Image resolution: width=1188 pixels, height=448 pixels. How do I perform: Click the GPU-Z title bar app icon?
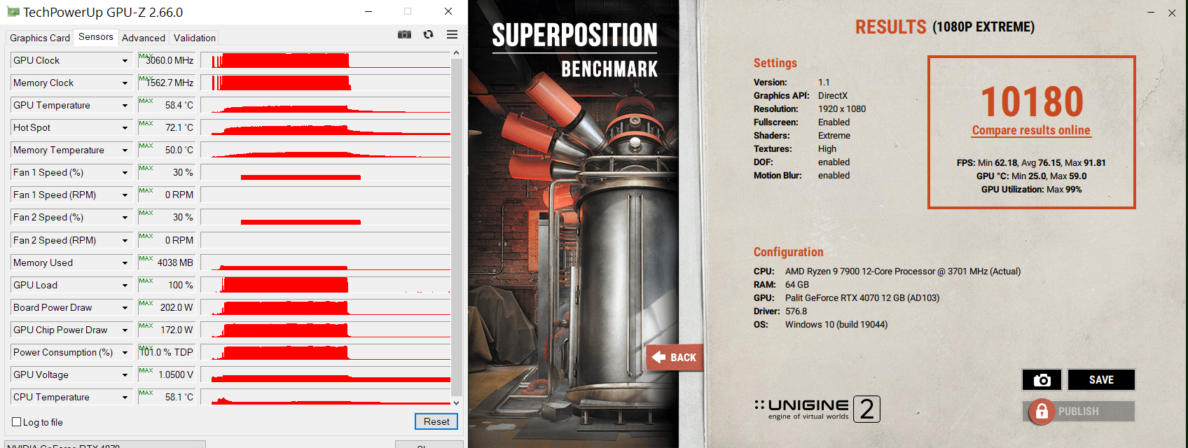coord(13,12)
